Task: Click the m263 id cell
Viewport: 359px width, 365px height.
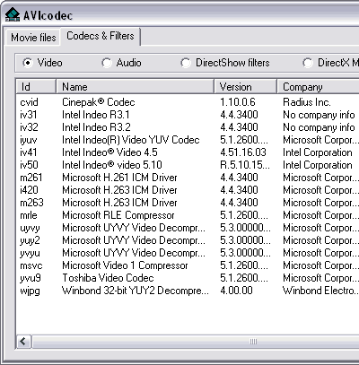Action: pyautogui.click(x=31, y=203)
